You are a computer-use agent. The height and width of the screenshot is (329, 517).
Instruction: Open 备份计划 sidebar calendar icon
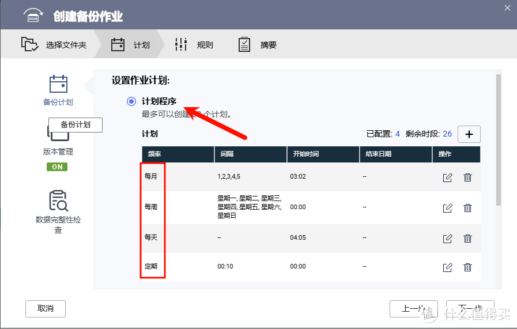[x=58, y=84]
